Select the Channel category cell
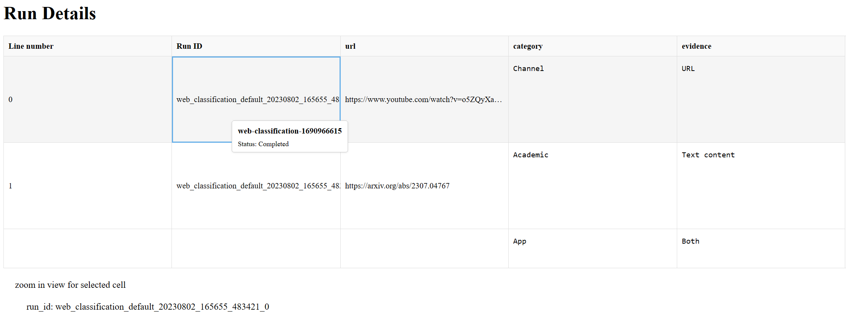 pyautogui.click(x=593, y=99)
